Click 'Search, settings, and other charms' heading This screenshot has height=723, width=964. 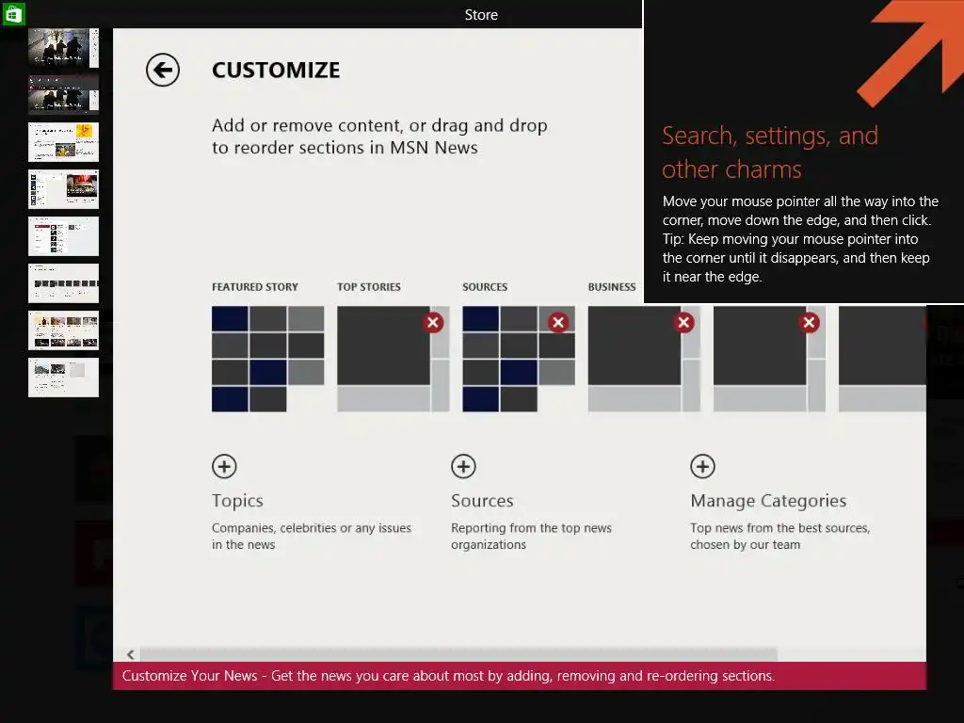[x=770, y=153]
